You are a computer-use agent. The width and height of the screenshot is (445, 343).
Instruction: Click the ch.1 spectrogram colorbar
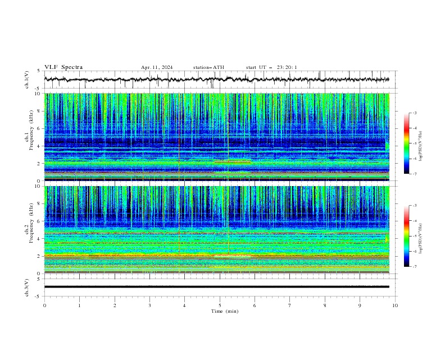407,143
